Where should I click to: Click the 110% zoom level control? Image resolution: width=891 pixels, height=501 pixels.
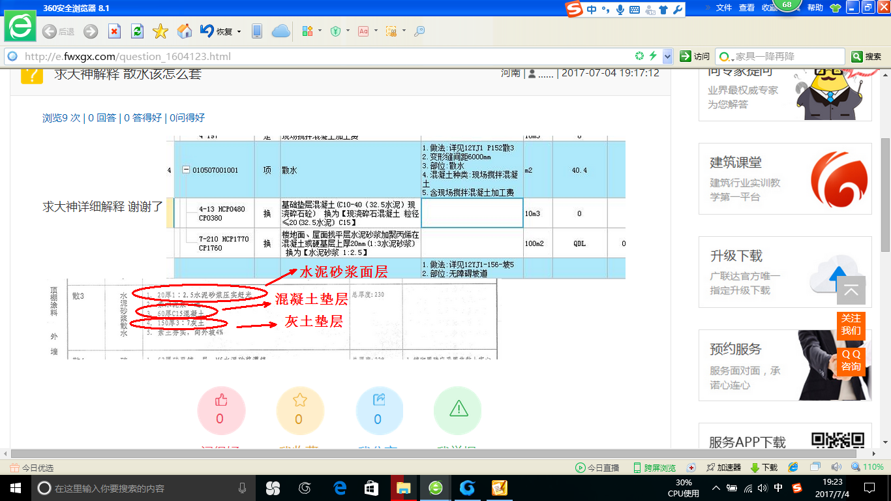[868, 468]
